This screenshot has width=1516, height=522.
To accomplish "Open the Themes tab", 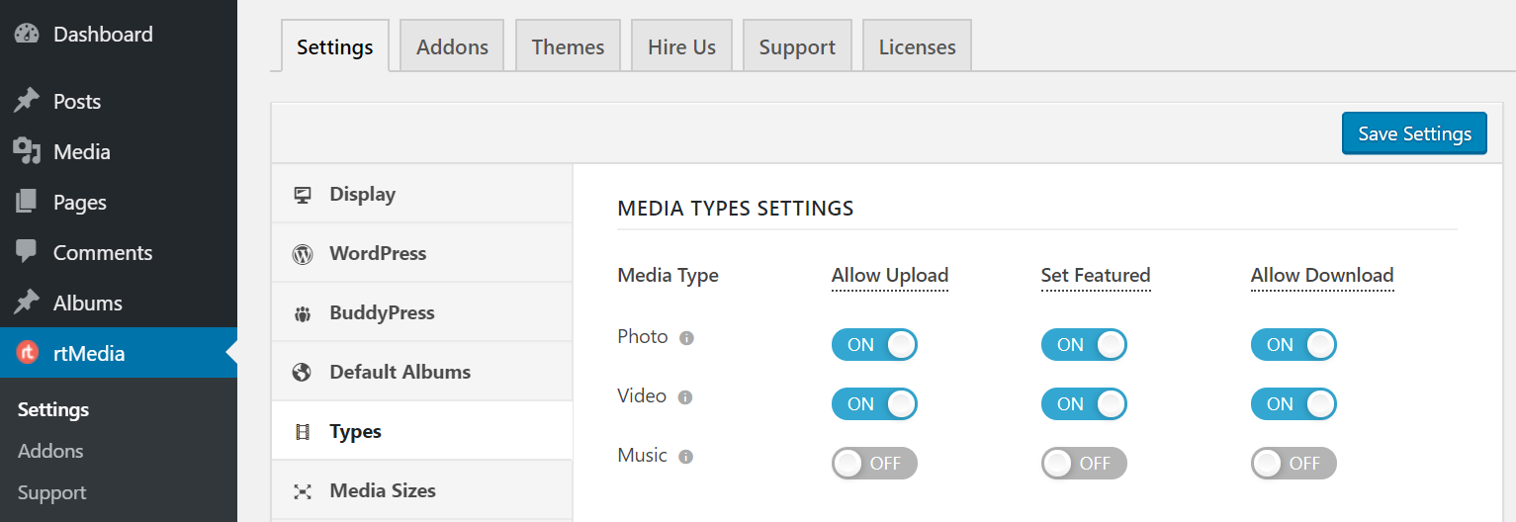I will point(568,45).
